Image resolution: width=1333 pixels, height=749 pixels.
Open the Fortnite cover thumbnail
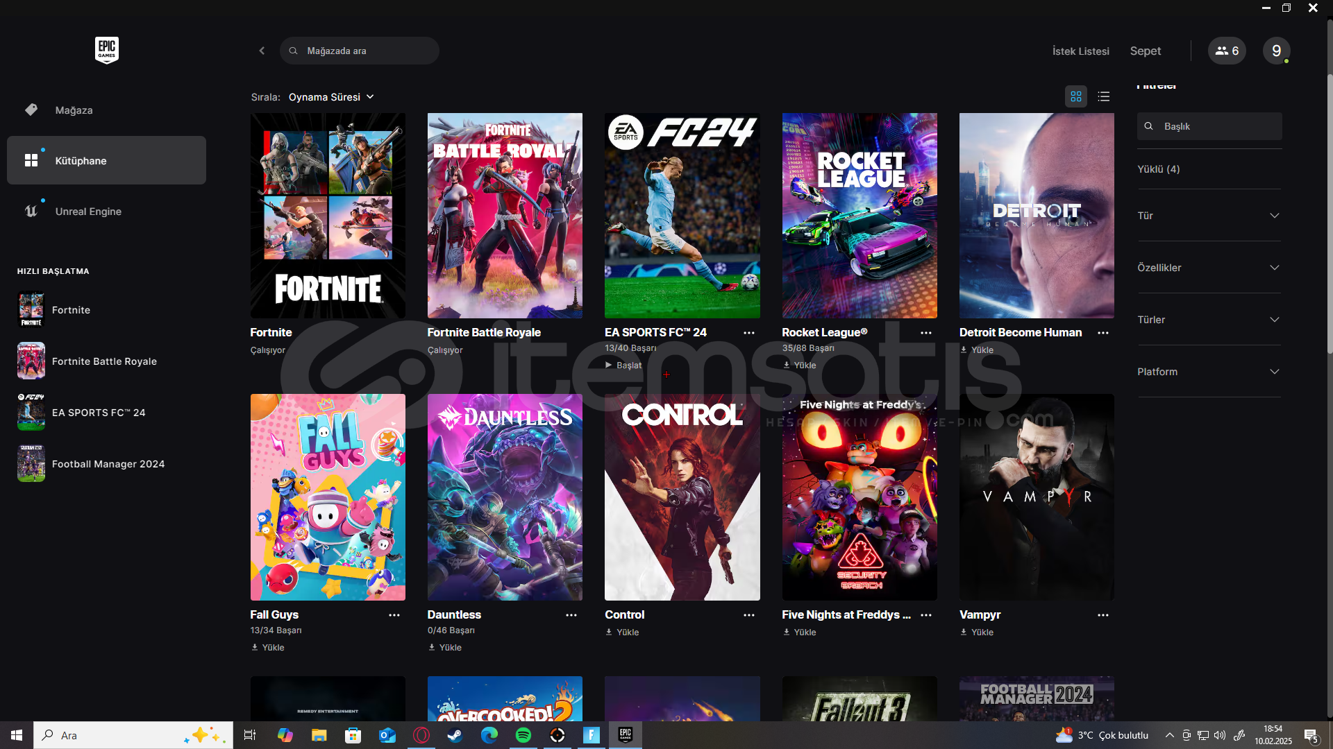(x=328, y=216)
